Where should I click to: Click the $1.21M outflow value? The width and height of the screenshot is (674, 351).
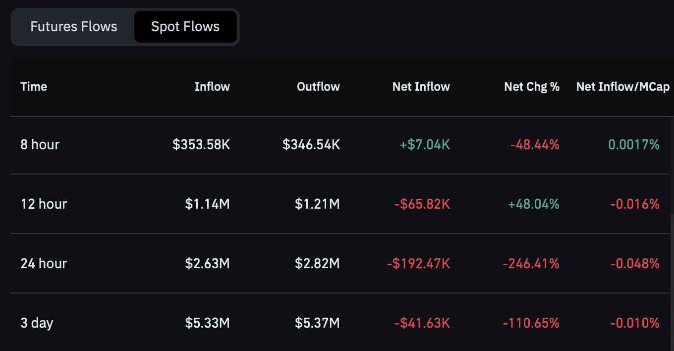point(318,204)
